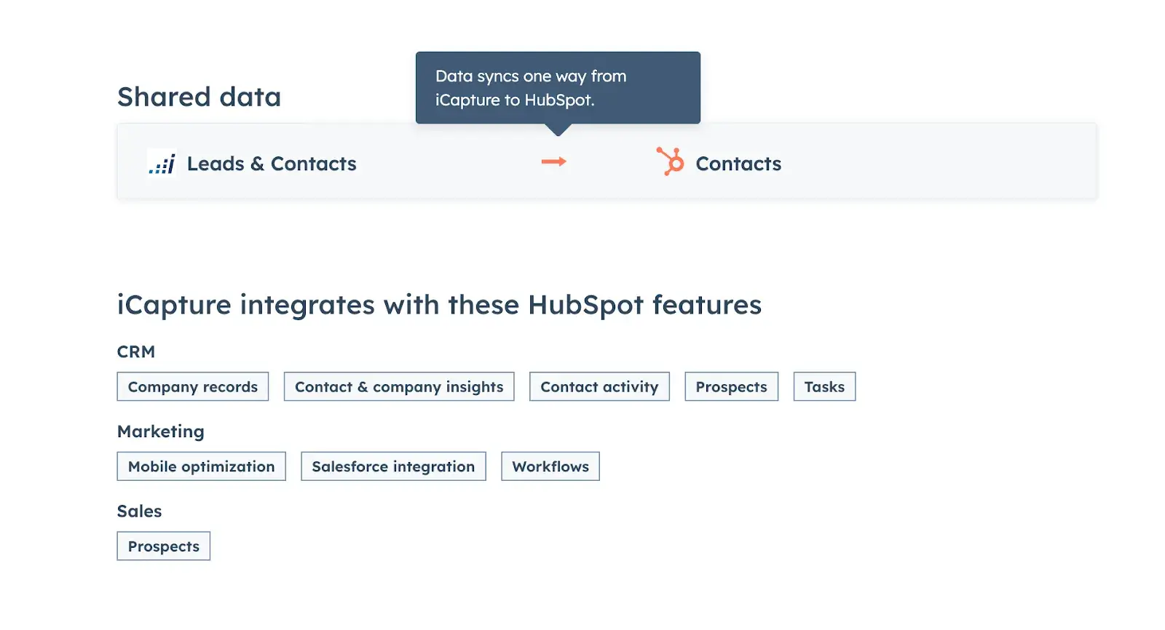The image size is (1165, 630).
Task: Click the HubSpot Contacts label
Action: tap(738, 164)
